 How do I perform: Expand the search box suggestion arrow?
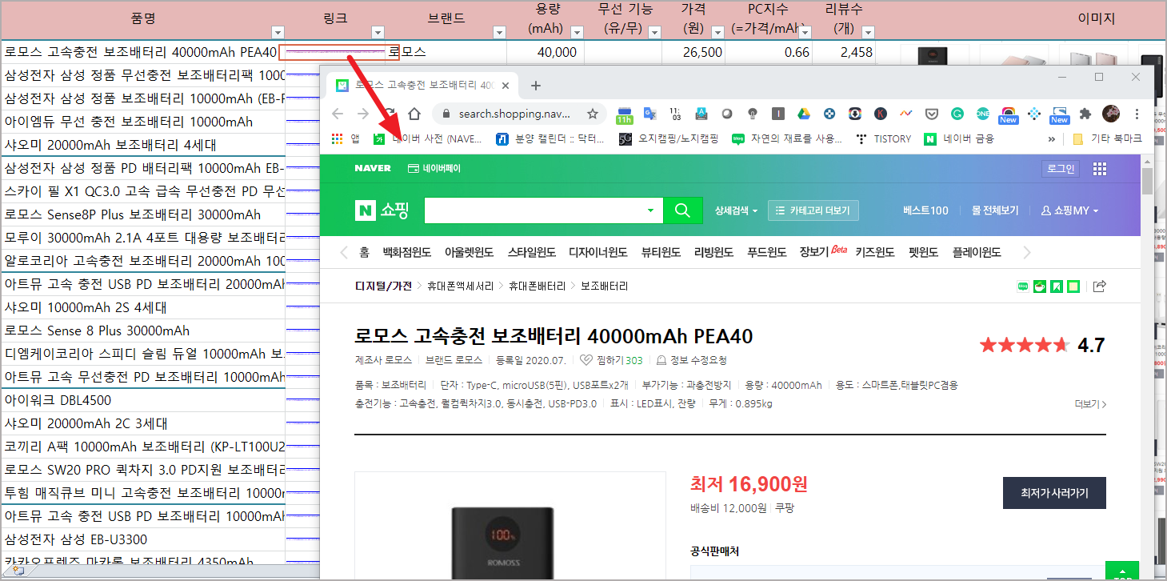click(x=650, y=210)
